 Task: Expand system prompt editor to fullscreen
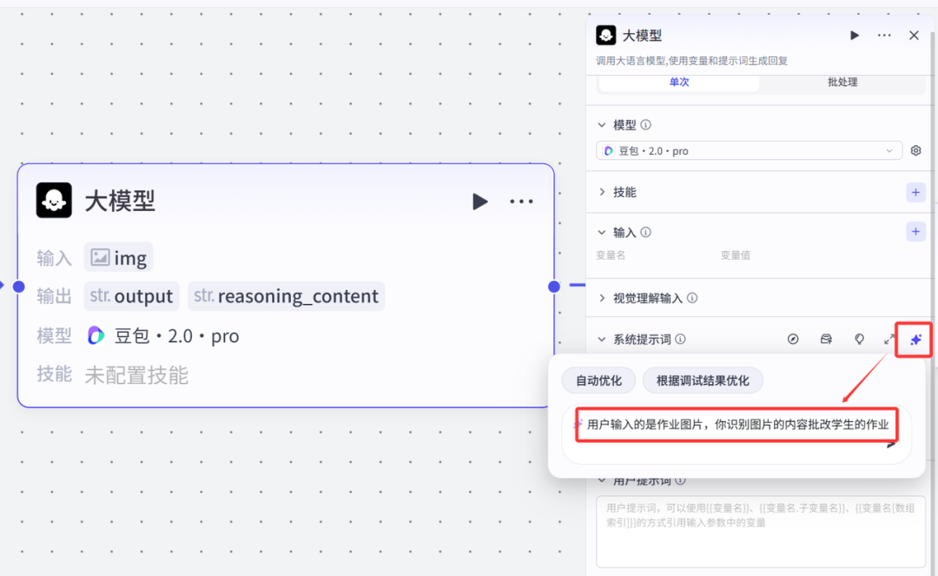pyautogui.click(x=889, y=339)
